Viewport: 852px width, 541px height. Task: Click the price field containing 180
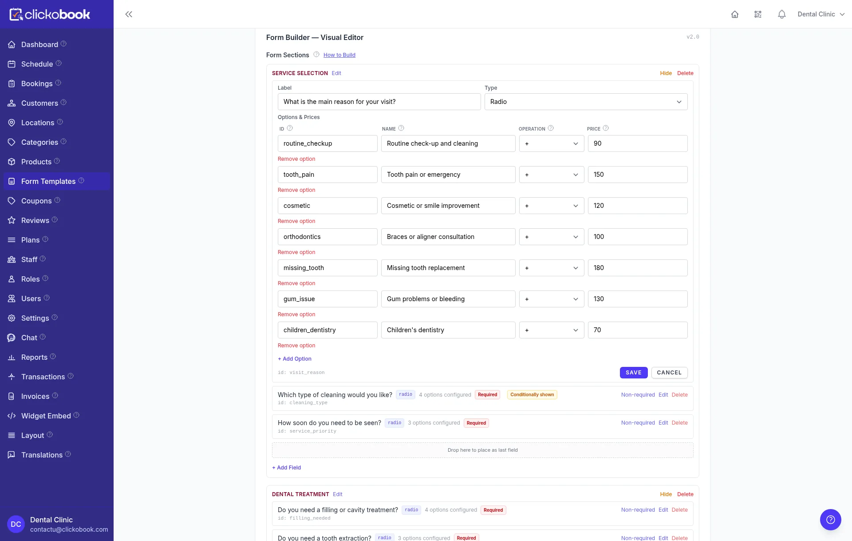638,268
